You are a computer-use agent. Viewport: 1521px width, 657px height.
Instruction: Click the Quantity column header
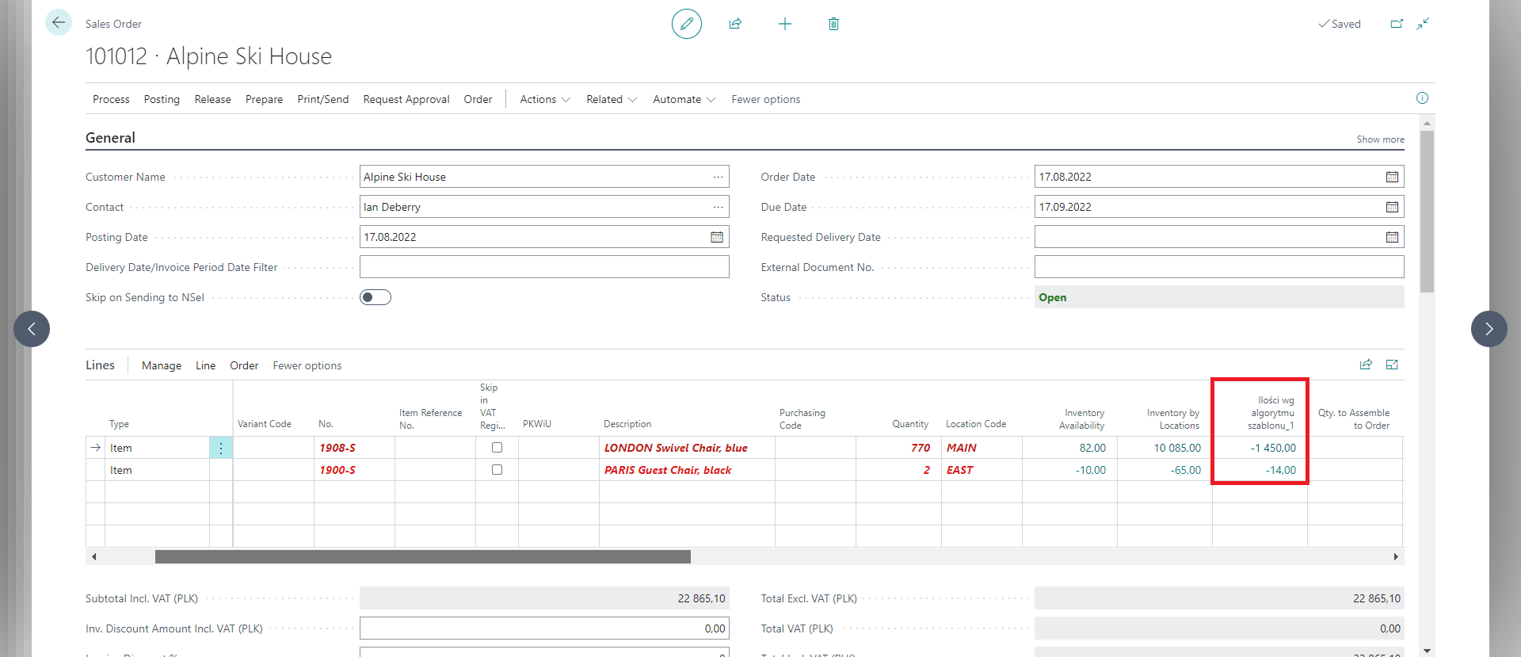click(910, 424)
